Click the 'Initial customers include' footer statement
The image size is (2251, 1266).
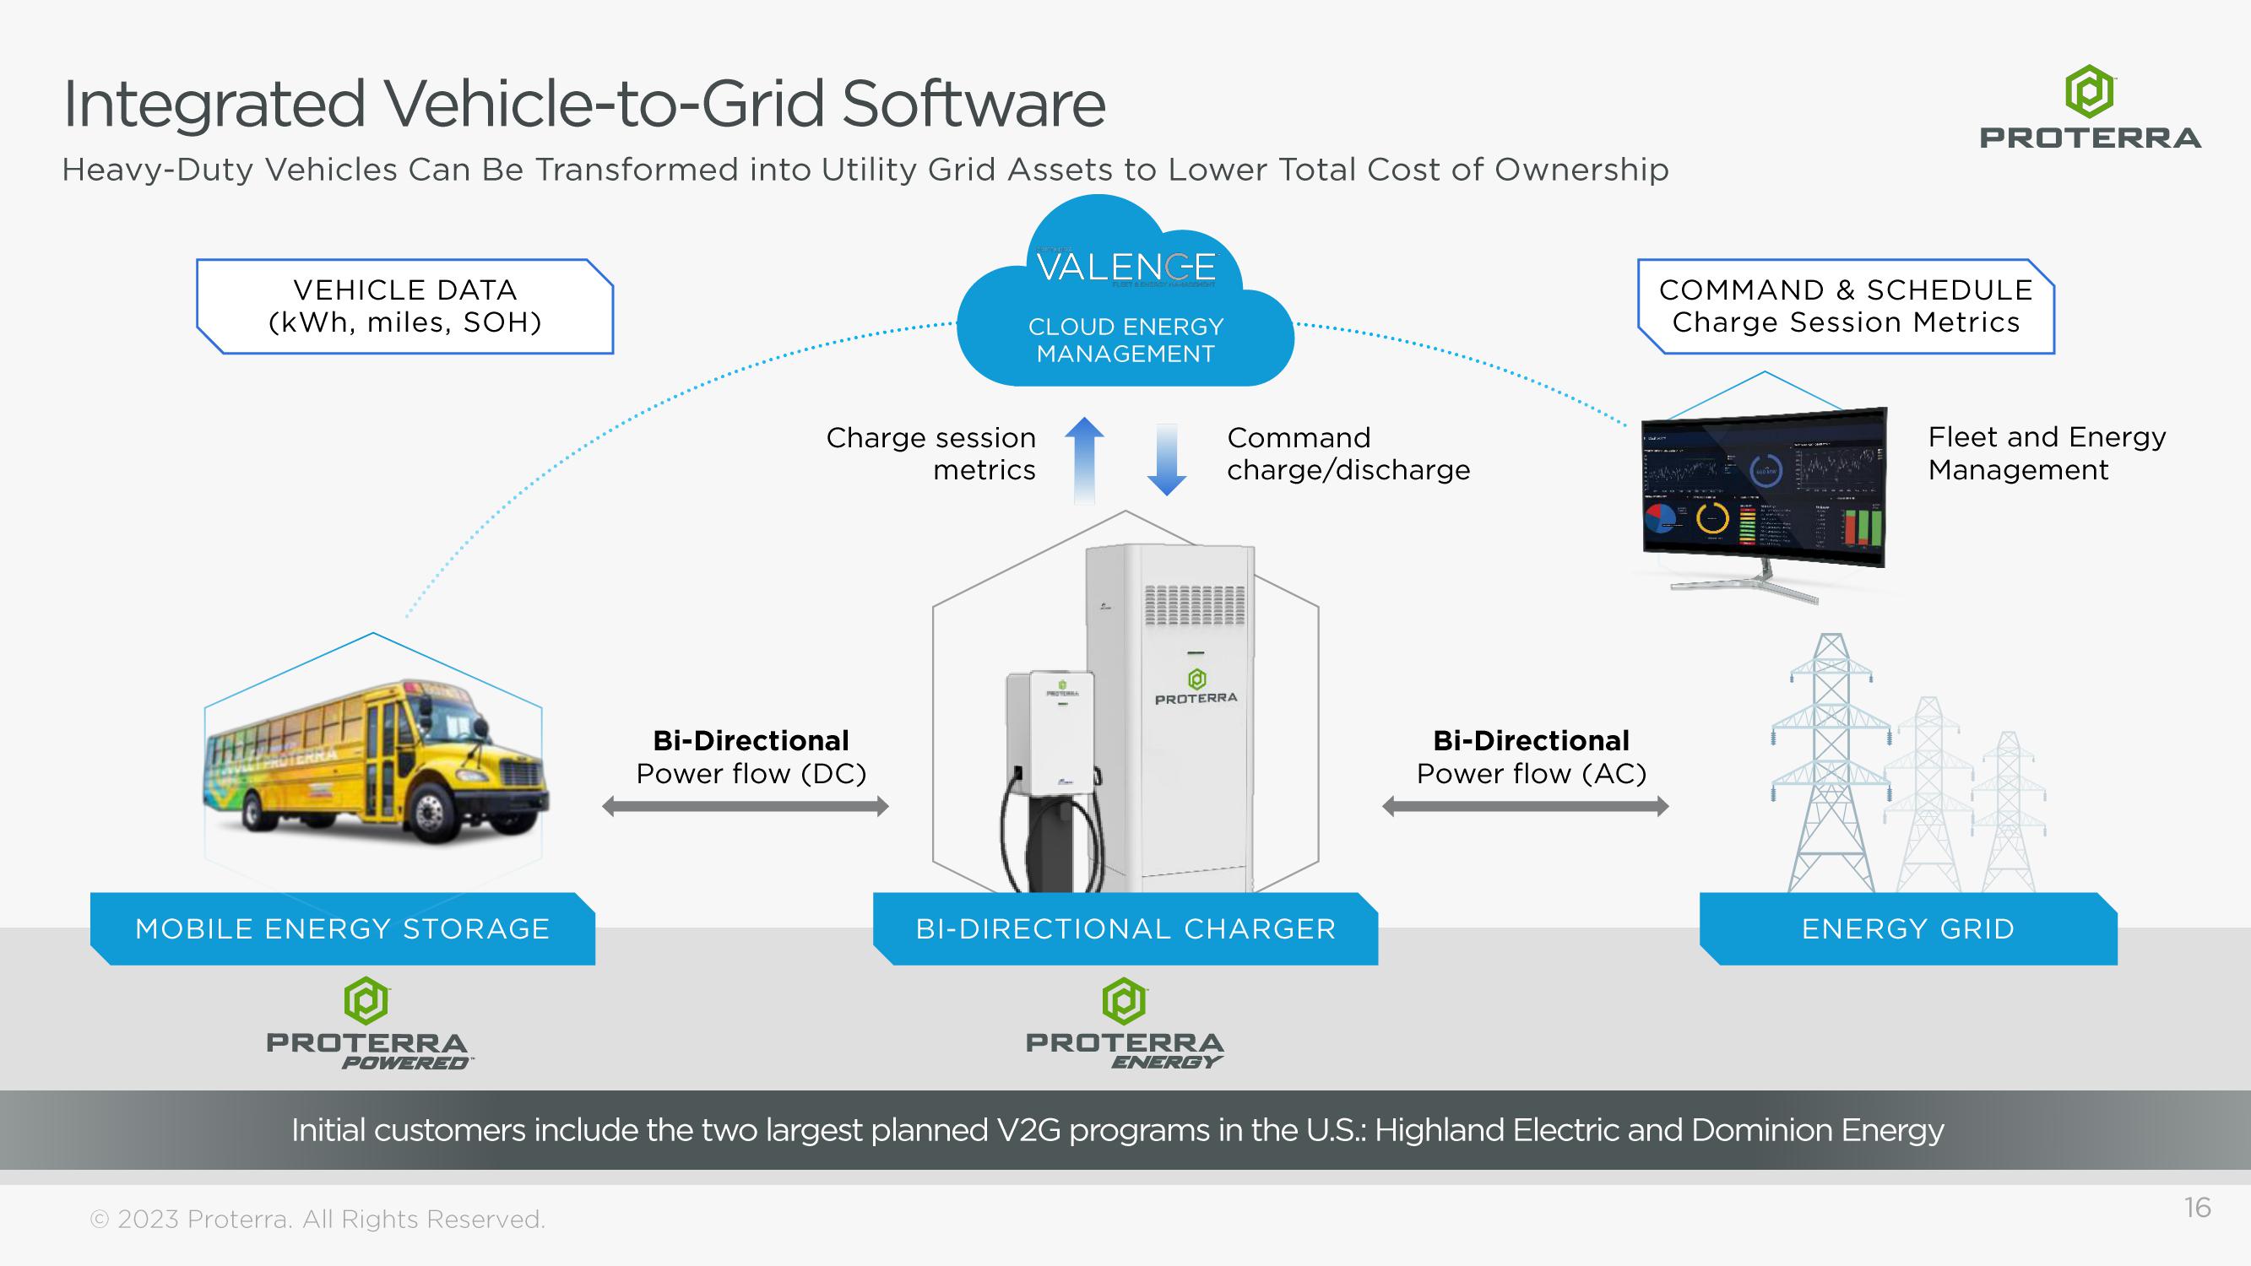[1118, 1131]
